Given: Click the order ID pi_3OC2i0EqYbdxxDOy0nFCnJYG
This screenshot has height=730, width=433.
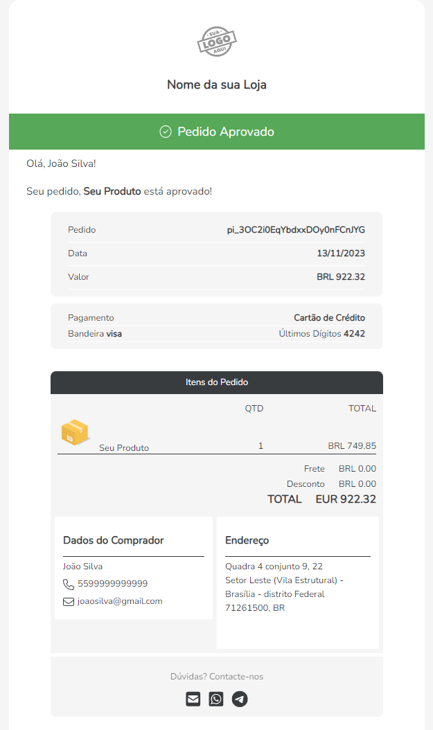Looking at the screenshot, I should 296,230.
